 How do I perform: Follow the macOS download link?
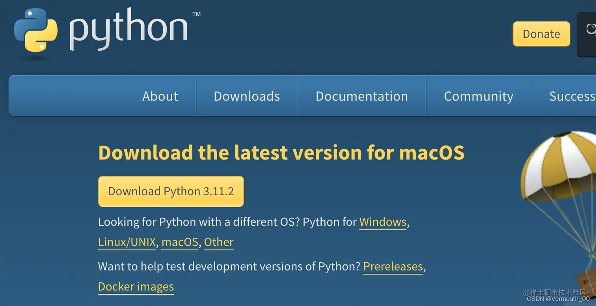[180, 242]
